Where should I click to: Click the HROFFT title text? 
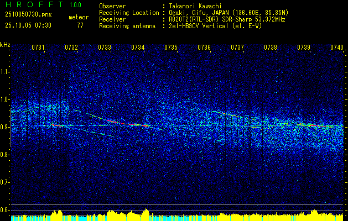[34, 4]
